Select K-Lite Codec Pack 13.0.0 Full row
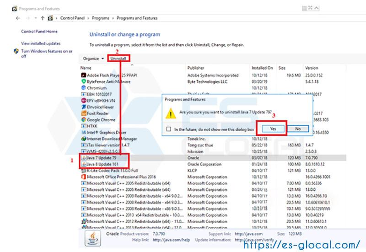Screen dimensions: 366x252 tap(212, 171)
